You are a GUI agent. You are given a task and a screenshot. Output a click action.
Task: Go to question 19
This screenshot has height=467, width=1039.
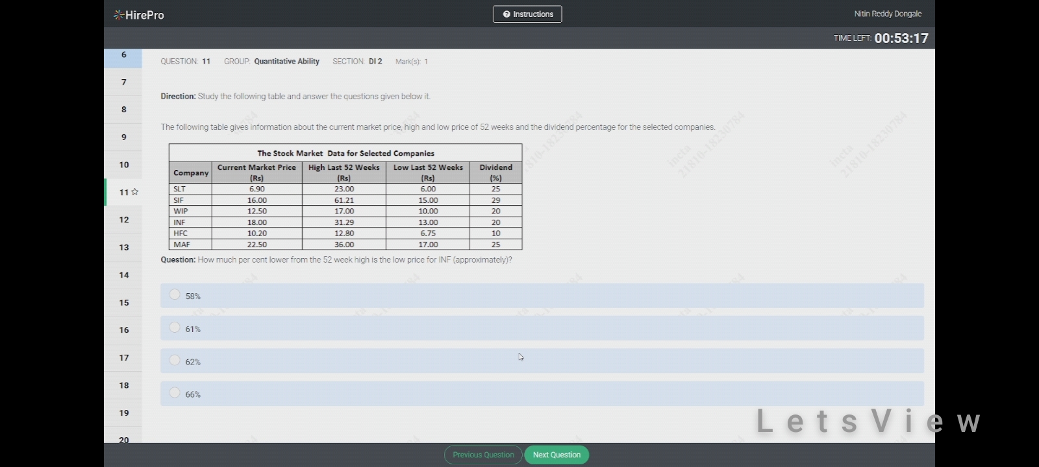(x=123, y=413)
